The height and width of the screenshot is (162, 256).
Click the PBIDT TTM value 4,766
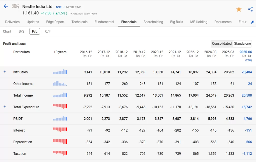click(248, 119)
